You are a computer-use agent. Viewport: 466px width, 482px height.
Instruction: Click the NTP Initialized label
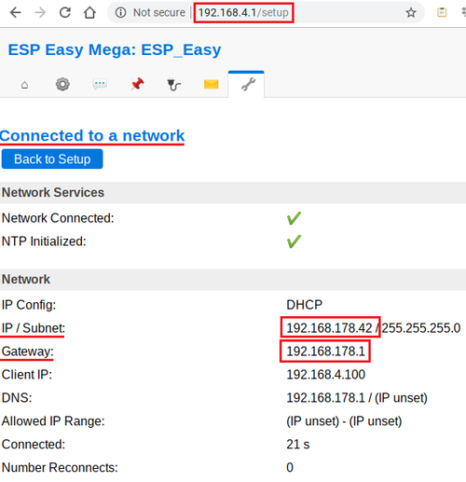(x=44, y=241)
